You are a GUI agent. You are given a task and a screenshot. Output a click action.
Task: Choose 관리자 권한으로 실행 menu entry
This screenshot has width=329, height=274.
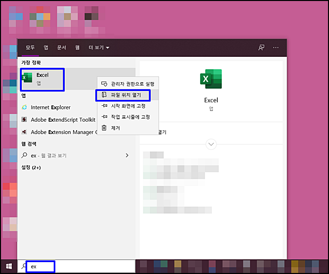pyautogui.click(x=128, y=84)
